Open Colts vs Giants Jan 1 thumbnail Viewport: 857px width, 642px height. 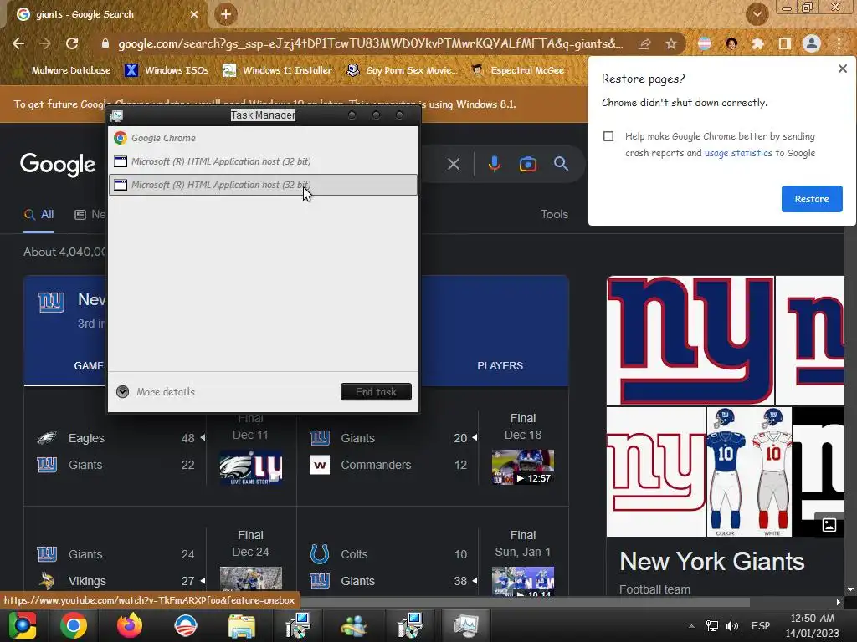coord(523,580)
